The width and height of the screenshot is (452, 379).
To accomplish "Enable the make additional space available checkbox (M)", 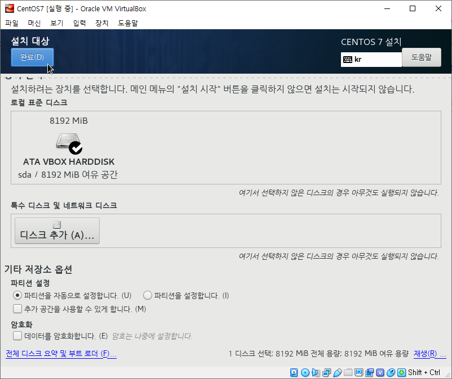I will coord(17,309).
